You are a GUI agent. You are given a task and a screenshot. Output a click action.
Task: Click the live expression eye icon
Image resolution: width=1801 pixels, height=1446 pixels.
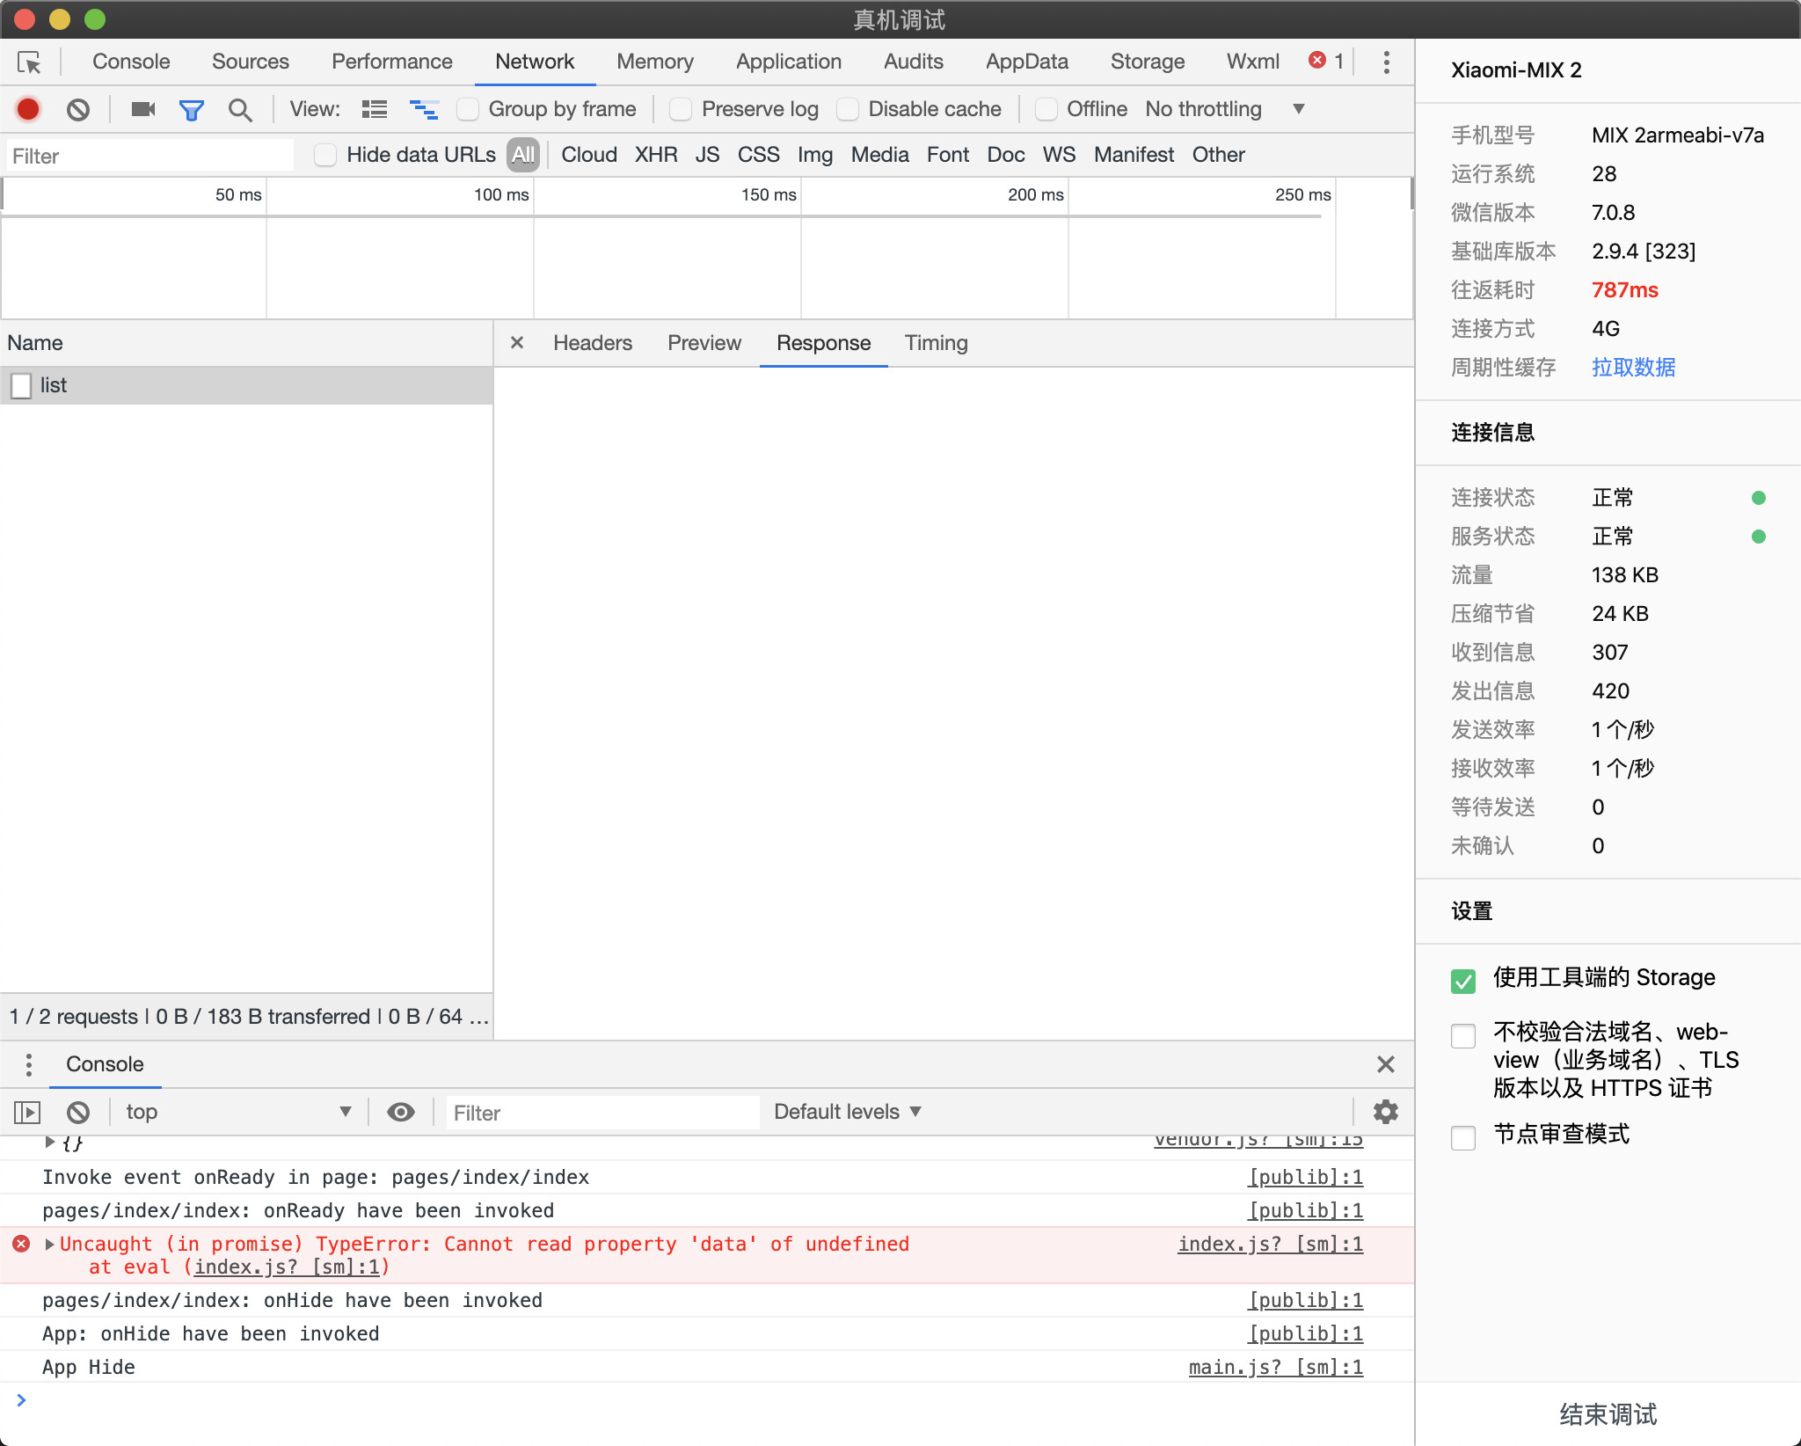(401, 1112)
